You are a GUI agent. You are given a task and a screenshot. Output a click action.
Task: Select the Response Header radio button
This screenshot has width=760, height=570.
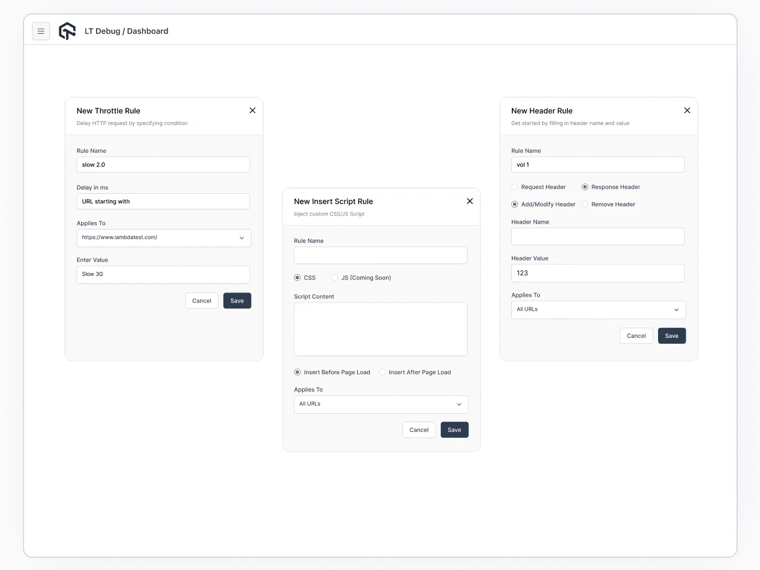[585, 187]
